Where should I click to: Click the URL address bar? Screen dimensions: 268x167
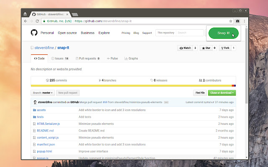point(137,21)
